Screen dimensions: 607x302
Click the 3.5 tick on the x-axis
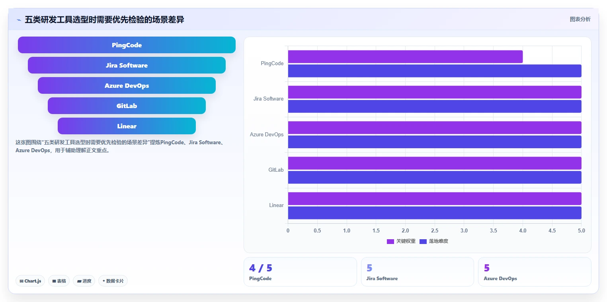[x=494, y=230]
